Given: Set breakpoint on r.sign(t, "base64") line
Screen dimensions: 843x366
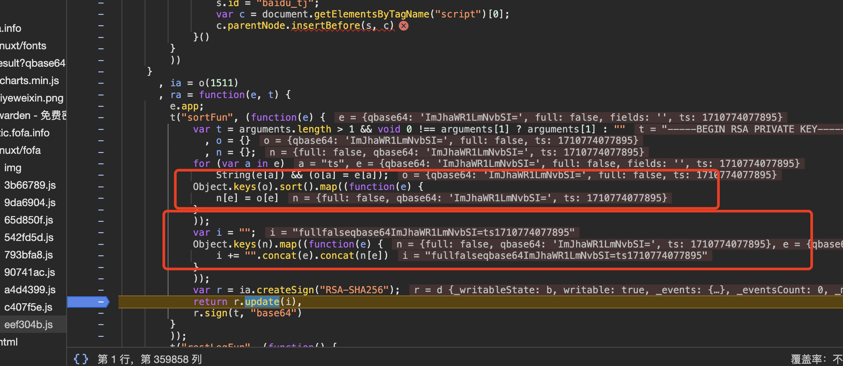Looking at the screenshot, I should [101, 313].
